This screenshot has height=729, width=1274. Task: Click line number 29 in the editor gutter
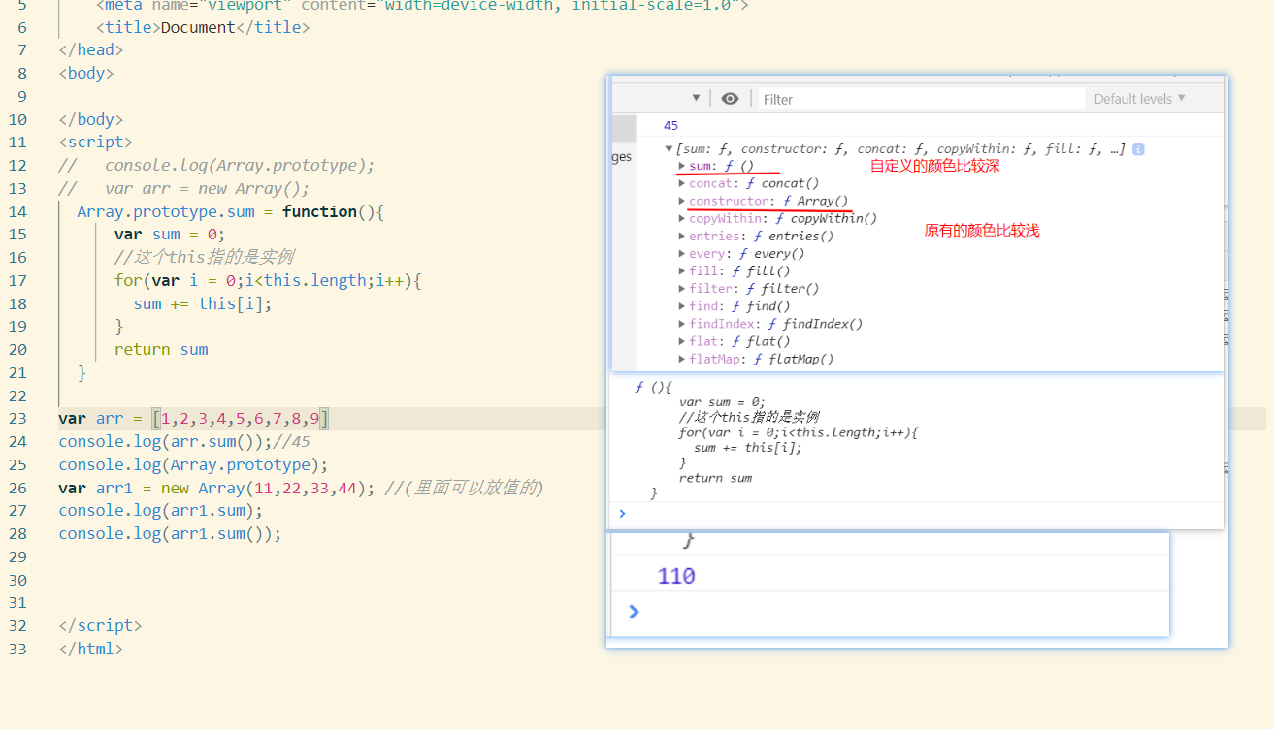tap(17, 556)
